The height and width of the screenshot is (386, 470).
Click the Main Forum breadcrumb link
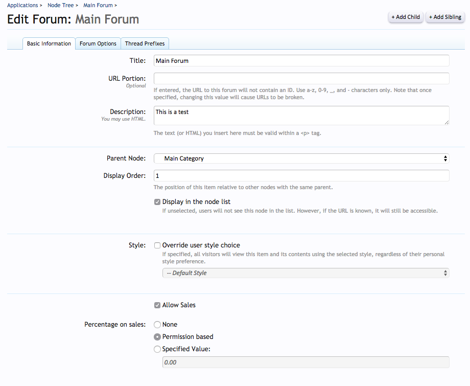pos(98,5)
